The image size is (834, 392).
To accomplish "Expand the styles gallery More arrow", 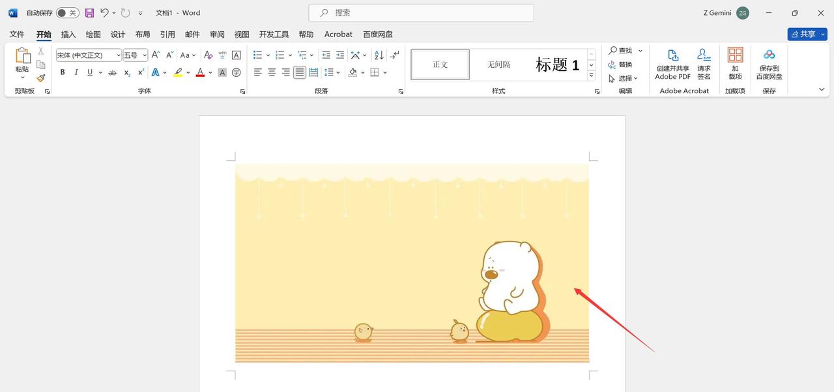I will click(592, 76).
